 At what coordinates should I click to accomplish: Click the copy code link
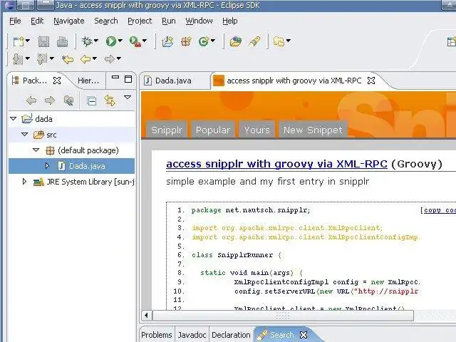pos(440,210)
